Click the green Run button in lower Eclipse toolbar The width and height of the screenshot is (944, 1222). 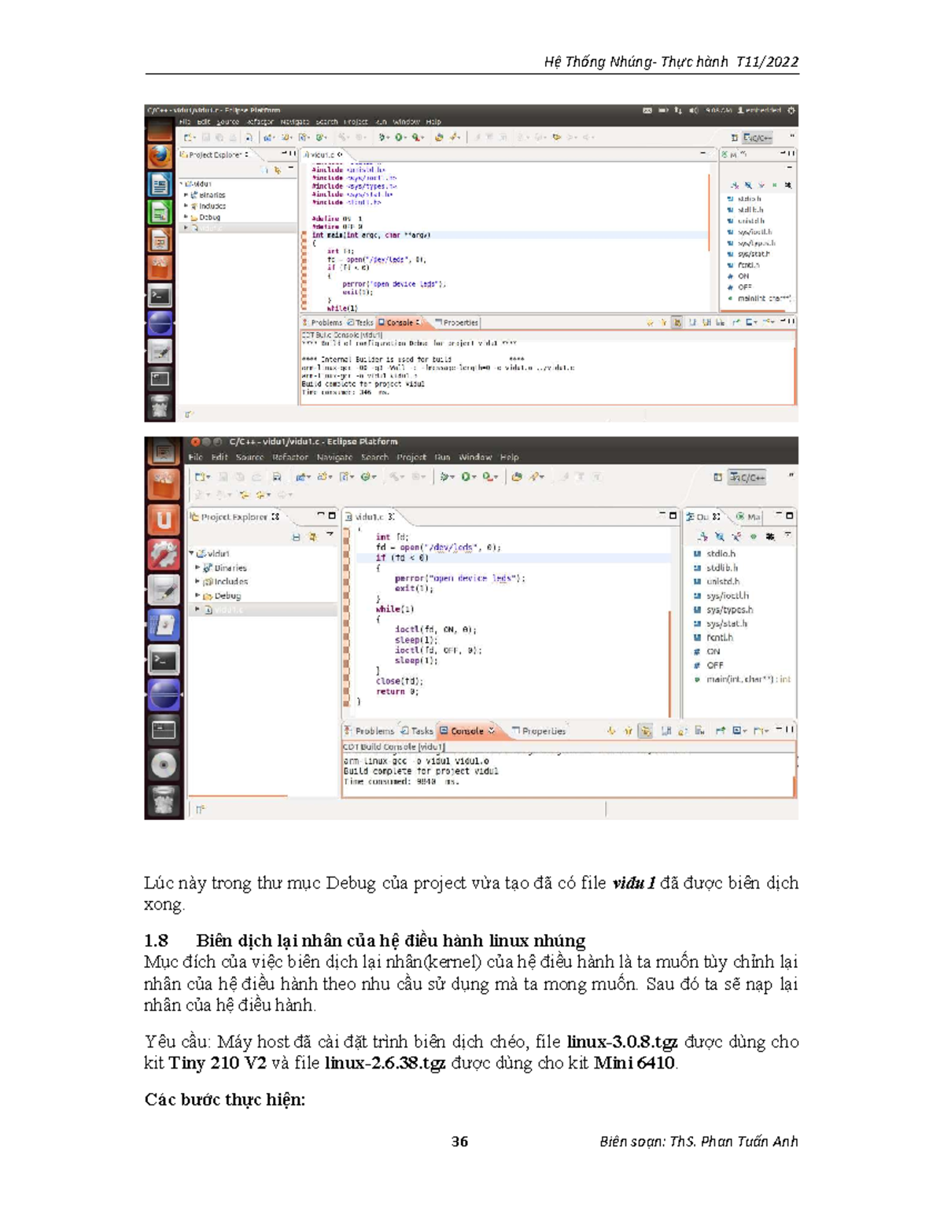pos(466,477)
